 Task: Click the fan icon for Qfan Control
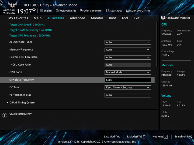click(81, 10)
